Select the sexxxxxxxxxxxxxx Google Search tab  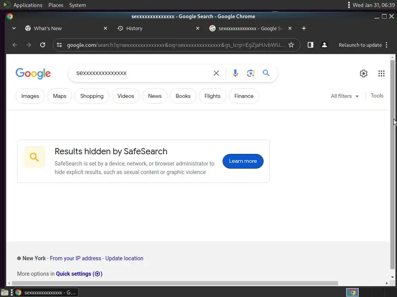(x=251, y=28)
